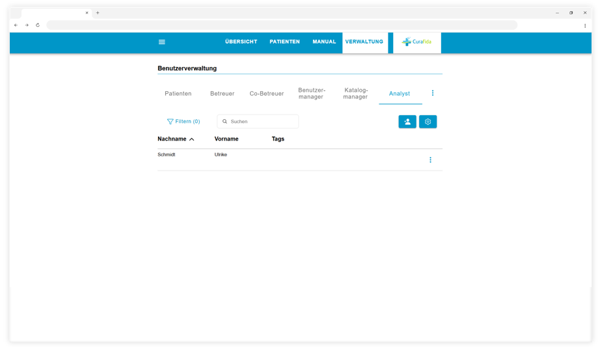Image resolution: width=613 pixels, height=347 pixels.
Task: Switch to the Patienten tab
Action: (x=178, y=94)
